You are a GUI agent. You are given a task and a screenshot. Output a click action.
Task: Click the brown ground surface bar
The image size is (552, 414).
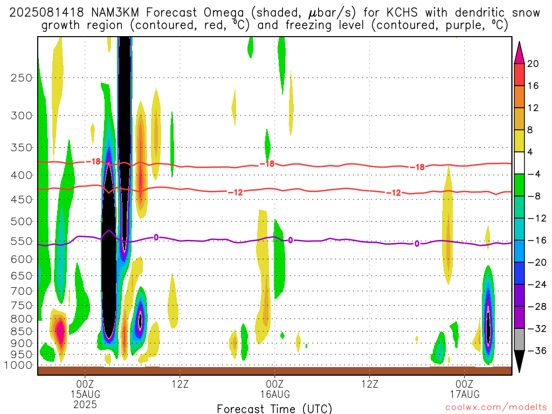pyautogui.click(x=274, y=371)
